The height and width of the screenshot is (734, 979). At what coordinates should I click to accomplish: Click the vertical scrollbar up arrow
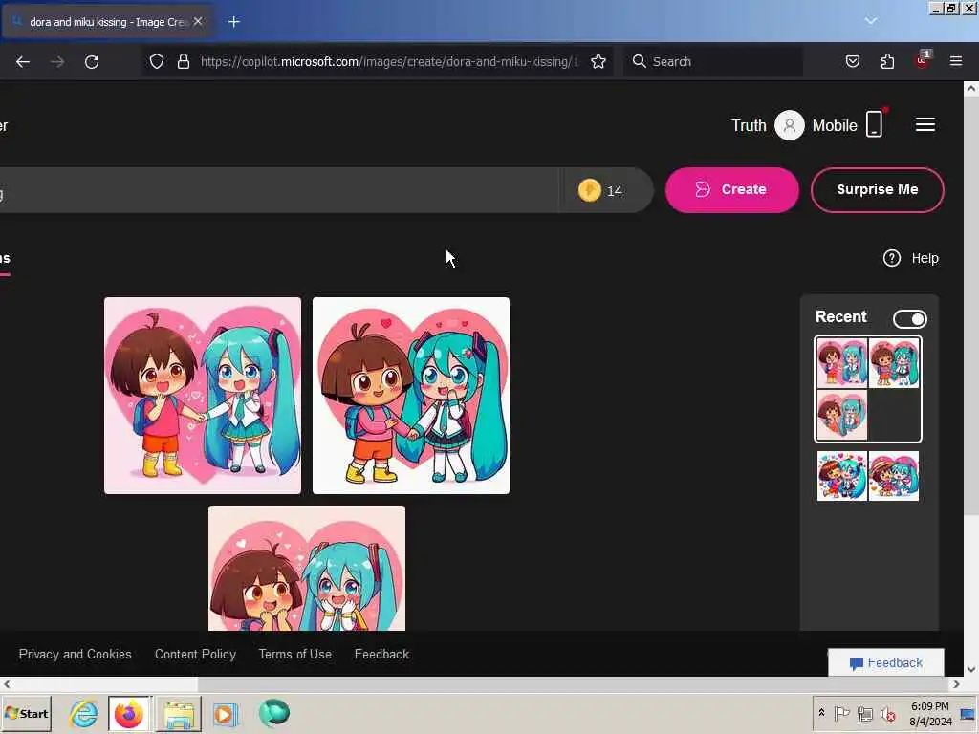pos(971,89)
